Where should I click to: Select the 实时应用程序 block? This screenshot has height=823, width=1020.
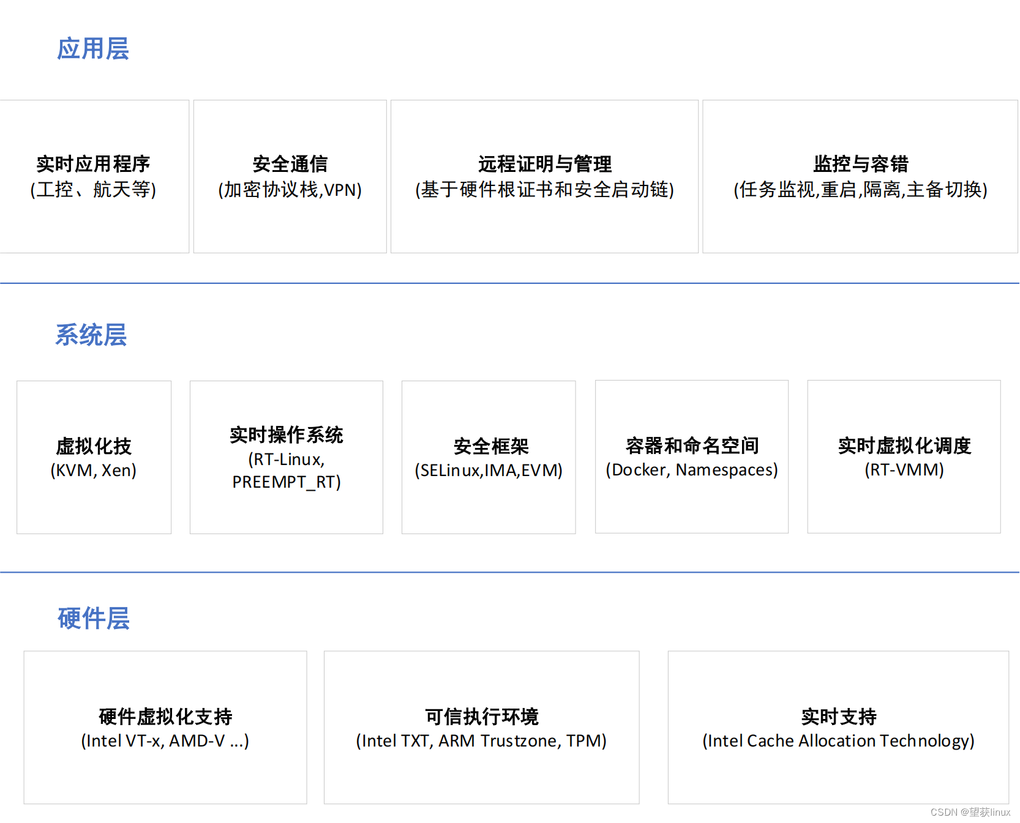point(94,176)
